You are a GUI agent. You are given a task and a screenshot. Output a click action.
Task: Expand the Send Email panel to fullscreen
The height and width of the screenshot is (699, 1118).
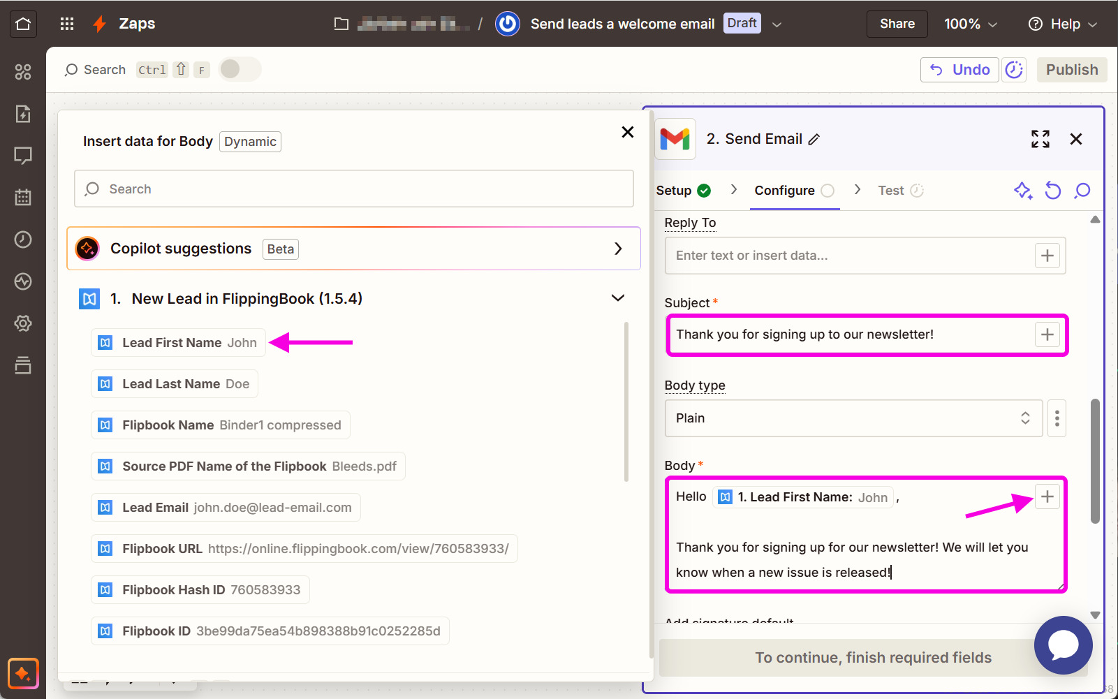tap(1040, 139)
